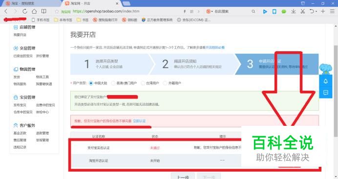Click the floating bell notification icon
The width and height of the screenshot is (338, 179).
(325, 81)
